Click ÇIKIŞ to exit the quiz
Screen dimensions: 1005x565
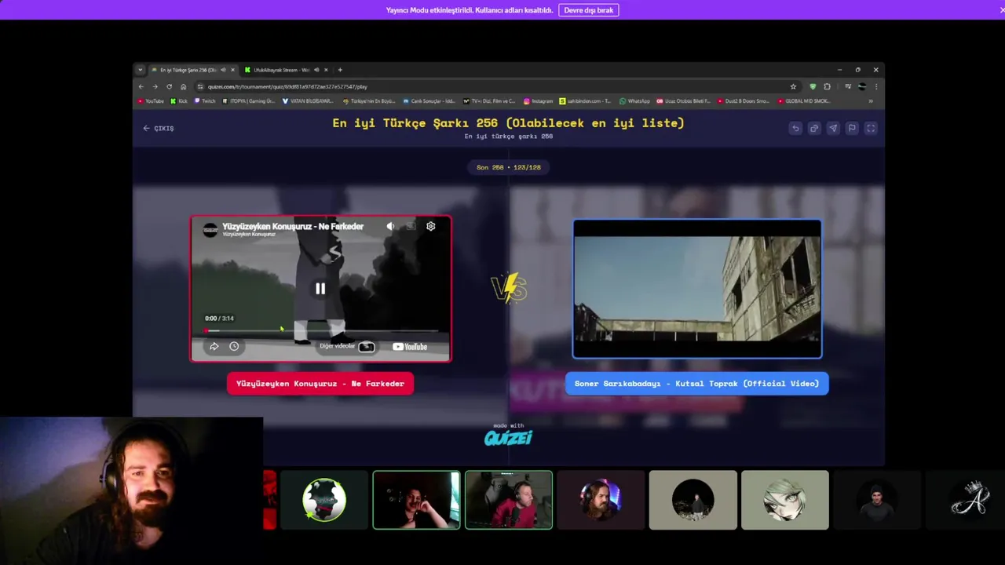coord(159,128)
